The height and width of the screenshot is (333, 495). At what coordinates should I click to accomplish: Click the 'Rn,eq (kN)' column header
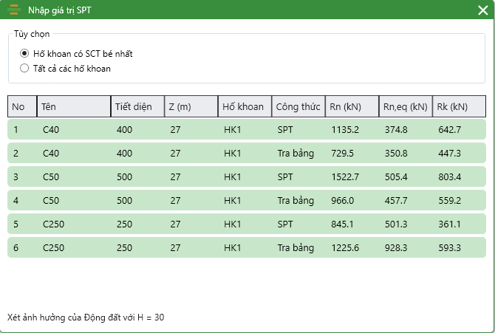point(405,107)
